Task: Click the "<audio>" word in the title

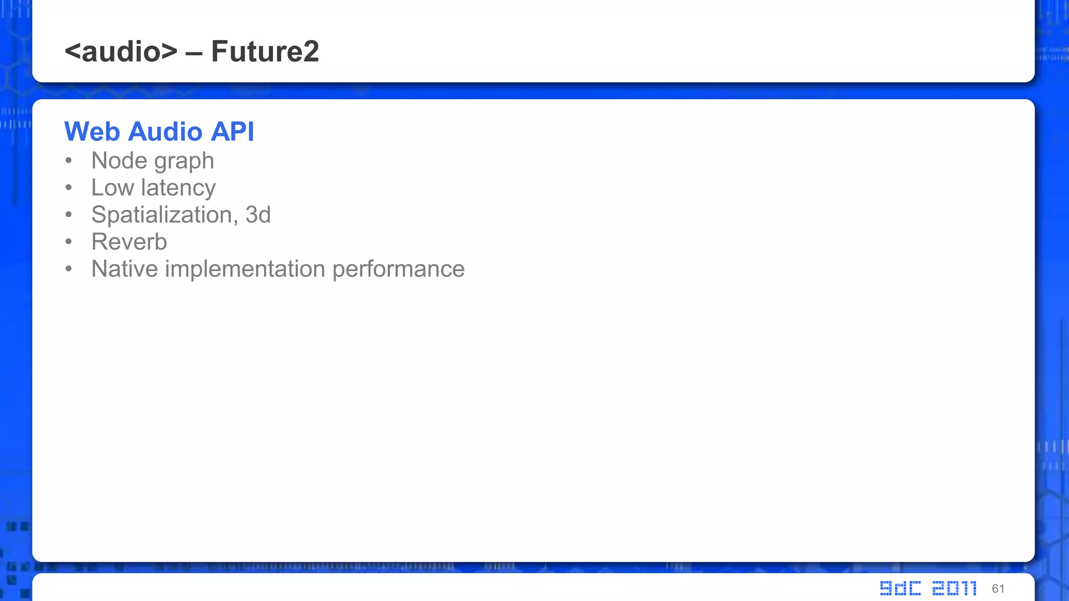Action: 121,51
